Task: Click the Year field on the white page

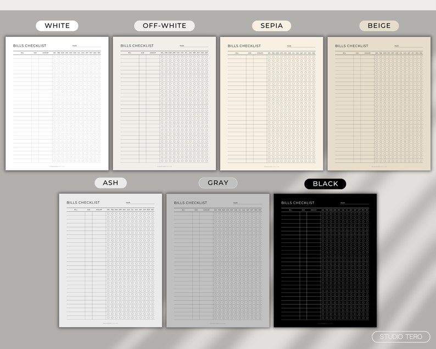Action: [86, 46]
